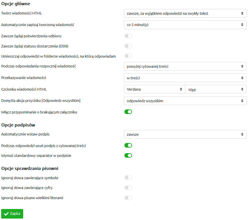This screenshot has width=248, height=220.
Task: Enable 'Ignoruj słowa zawierające symbole' toggle
Action: pos(128,177)
